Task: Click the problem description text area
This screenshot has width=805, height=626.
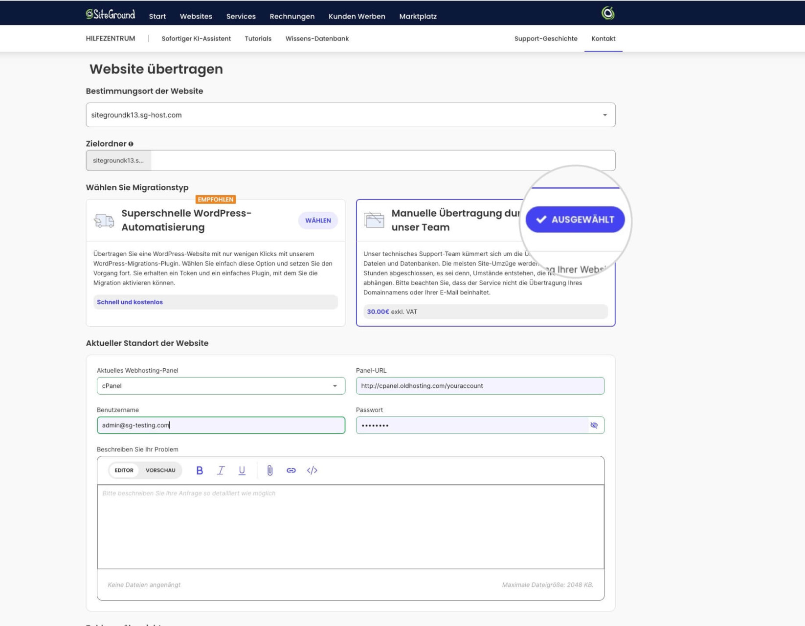Action: (351, 527)
